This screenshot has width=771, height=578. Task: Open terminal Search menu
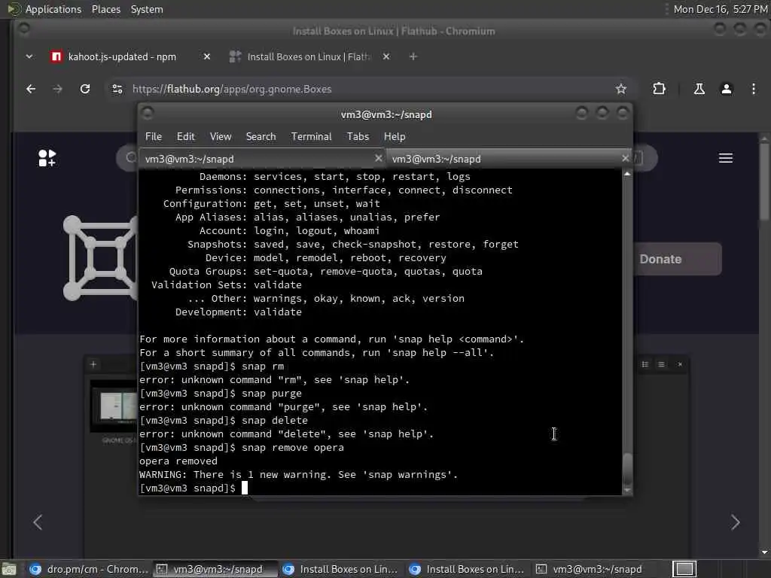tap(261, 137)
